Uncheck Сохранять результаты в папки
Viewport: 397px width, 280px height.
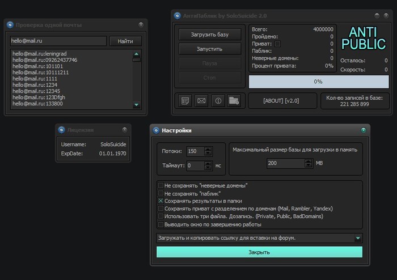[x=161, y=201]
